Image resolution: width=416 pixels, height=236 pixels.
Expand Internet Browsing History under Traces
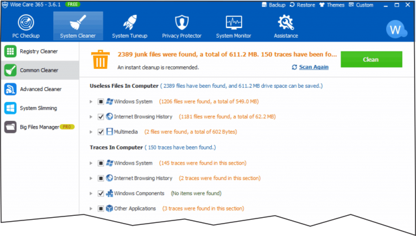coord(91,178)
